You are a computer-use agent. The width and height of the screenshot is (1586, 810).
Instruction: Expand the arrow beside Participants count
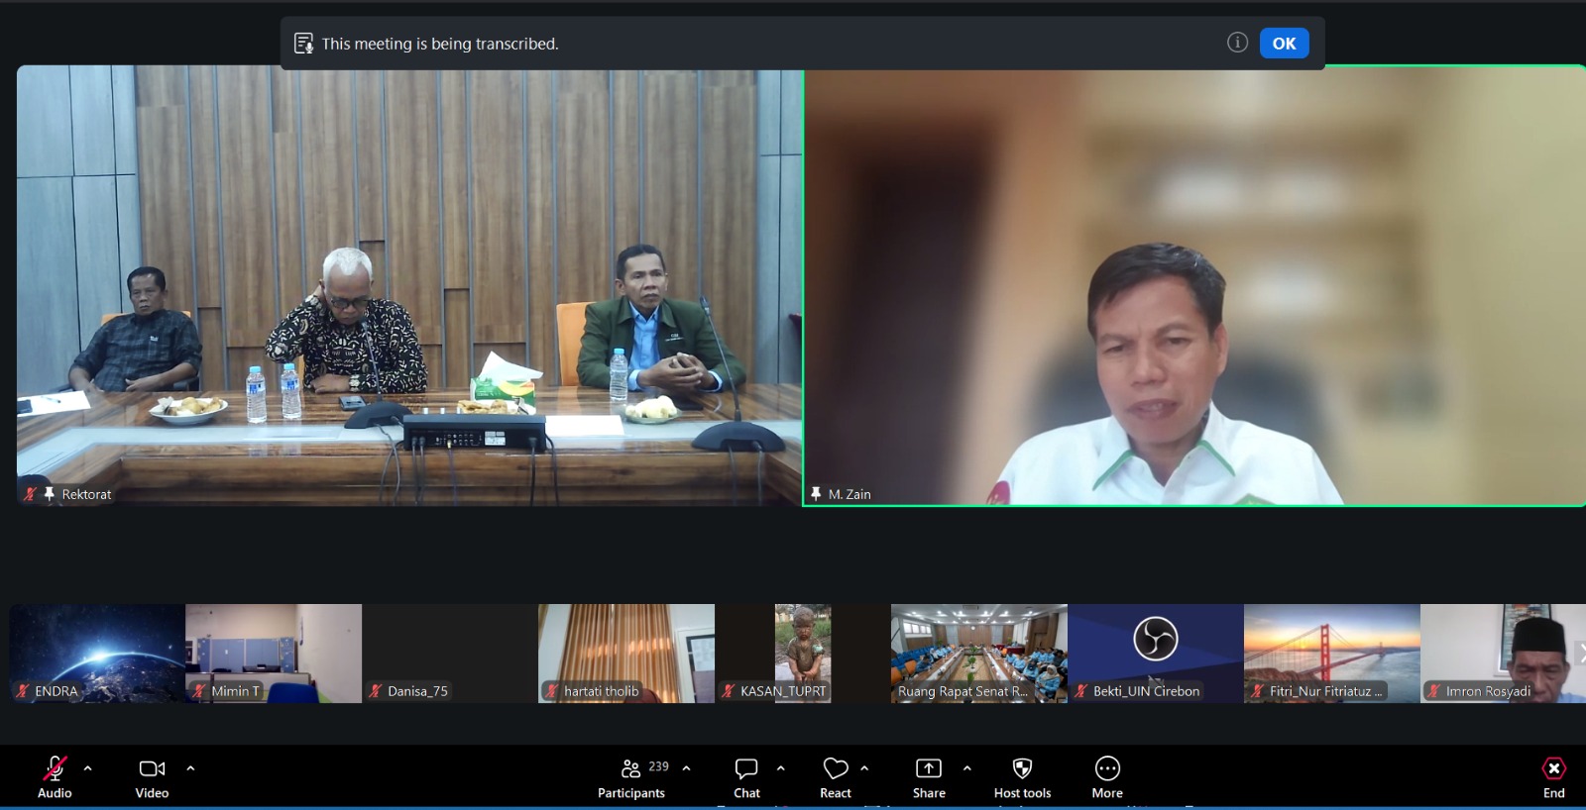[x=686, y=768]
